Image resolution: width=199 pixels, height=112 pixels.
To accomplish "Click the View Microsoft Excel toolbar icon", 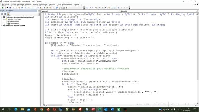I will 2,8.
